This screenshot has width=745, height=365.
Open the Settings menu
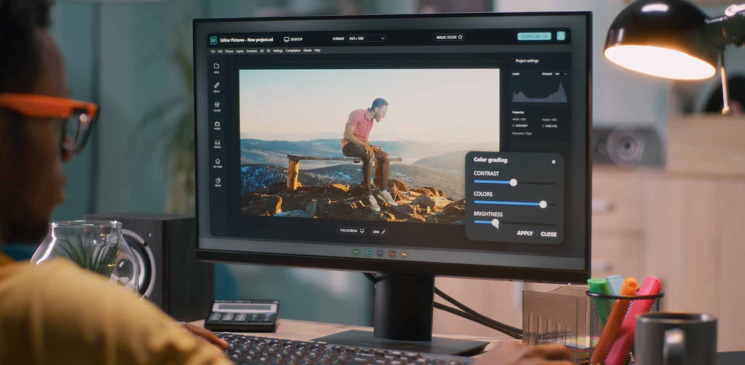tap(278, 51)
